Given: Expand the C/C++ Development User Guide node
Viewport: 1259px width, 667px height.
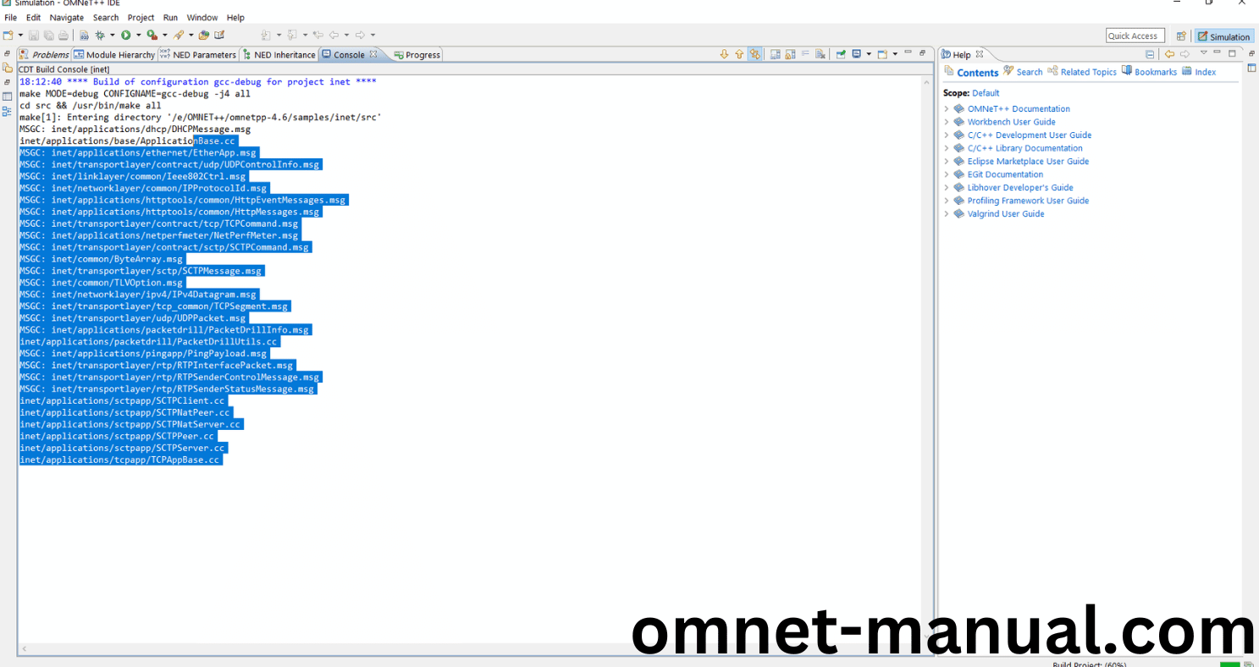Looking at the screenshot, I should [947, 135].
